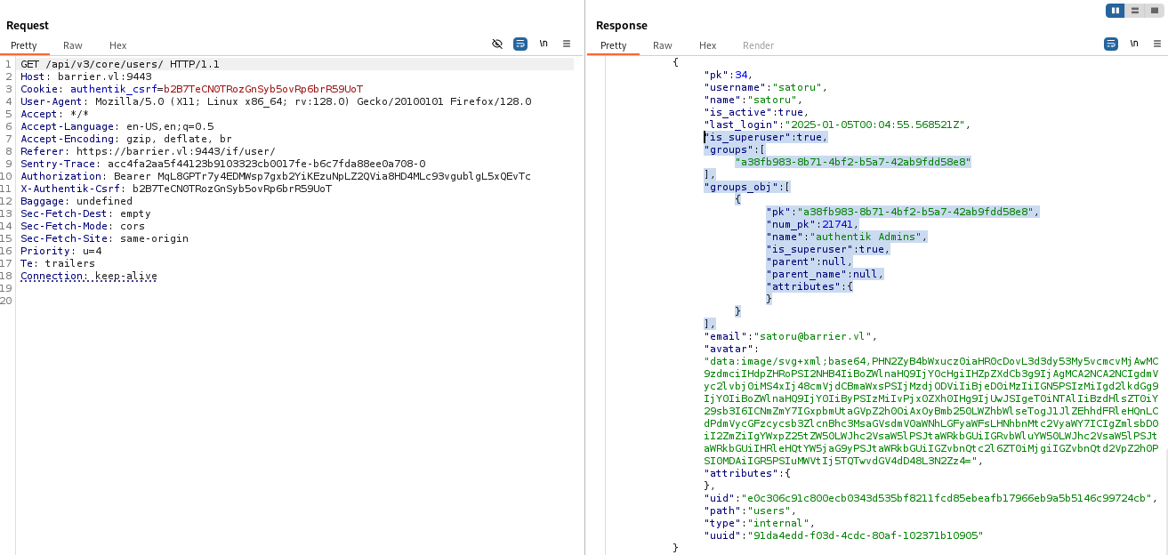The width and height of the screenshot is (1168, 555).
Task: Select the side-by-side layout icon
Action: click(x=1115, y=11)
